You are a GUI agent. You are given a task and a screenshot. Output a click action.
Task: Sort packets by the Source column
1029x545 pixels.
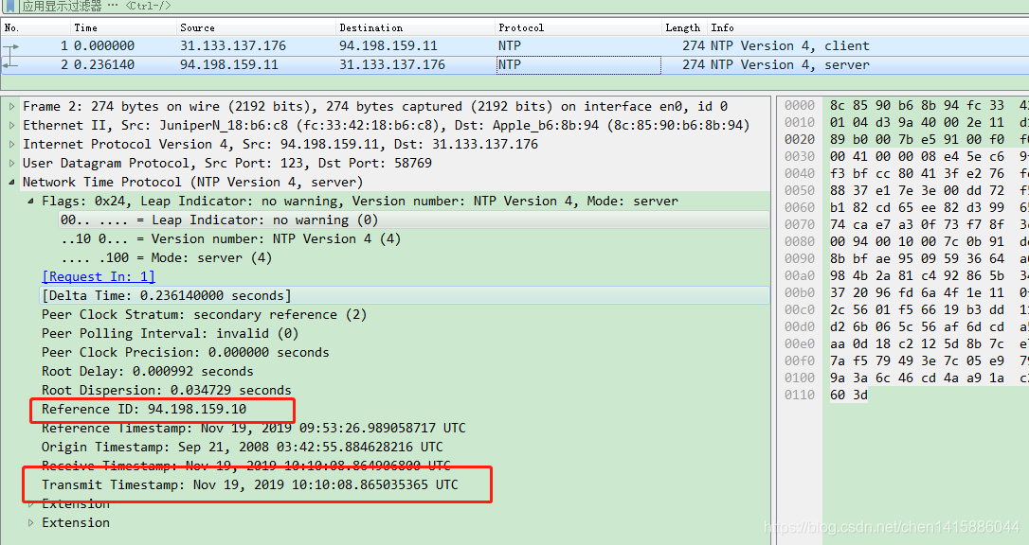click(x=257, y=27)
